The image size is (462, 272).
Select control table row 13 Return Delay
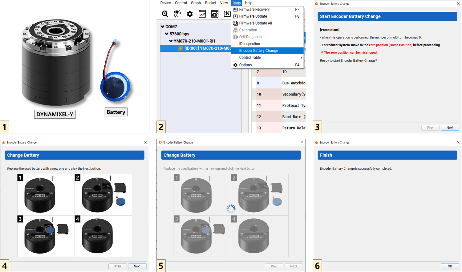coord(278,128)
